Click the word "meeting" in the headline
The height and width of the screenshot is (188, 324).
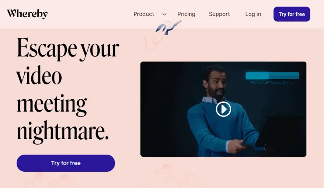(x=52, y=104)
